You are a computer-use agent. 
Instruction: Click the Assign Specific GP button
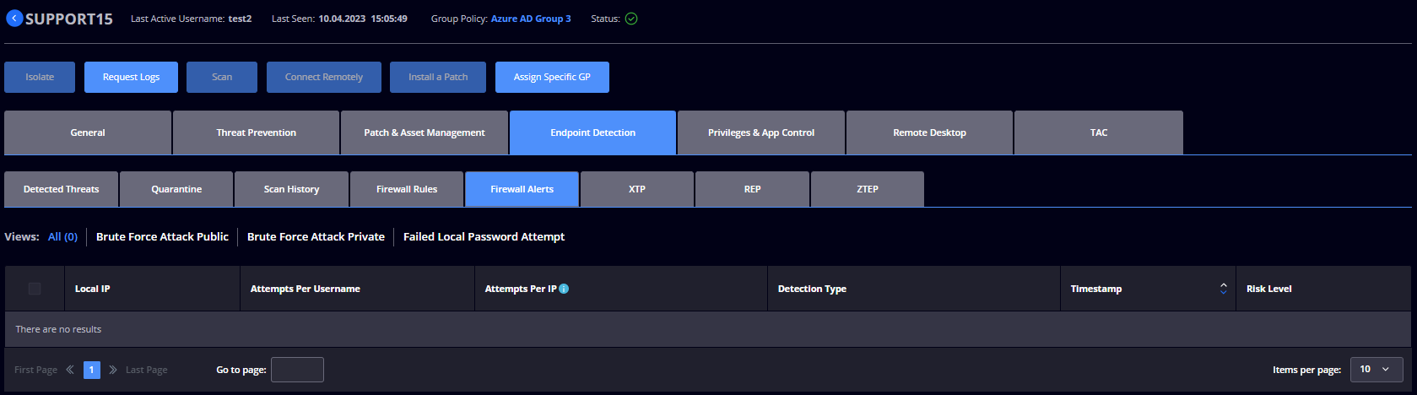(552, 77)
